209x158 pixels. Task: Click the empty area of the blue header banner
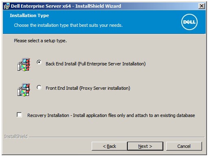150,17
